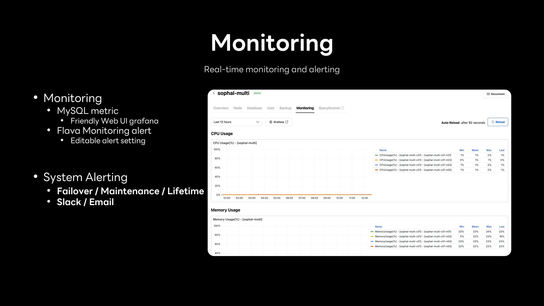Select the Monitoring tab
Screen dimensions: 544x306
pos(305,108)
